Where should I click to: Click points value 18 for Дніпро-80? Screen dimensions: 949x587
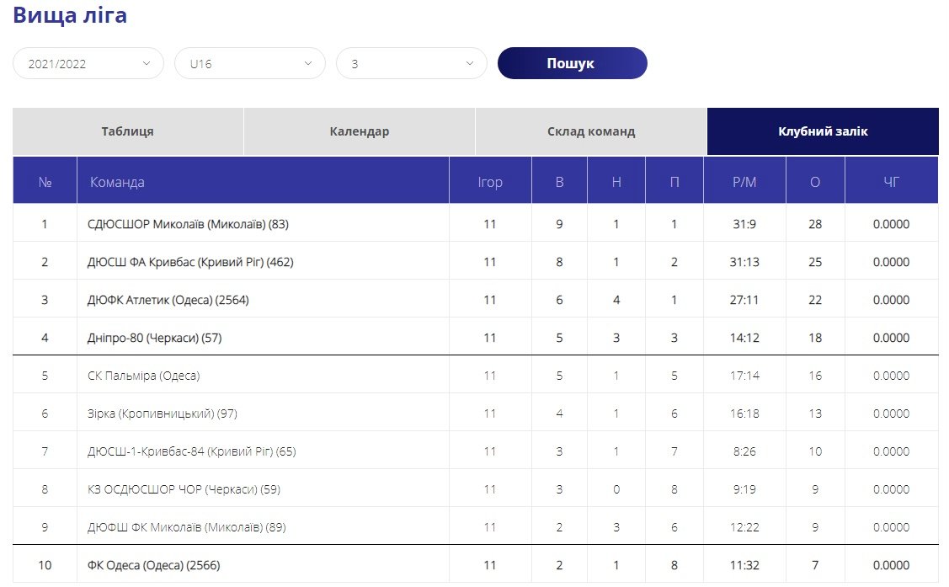815,339
